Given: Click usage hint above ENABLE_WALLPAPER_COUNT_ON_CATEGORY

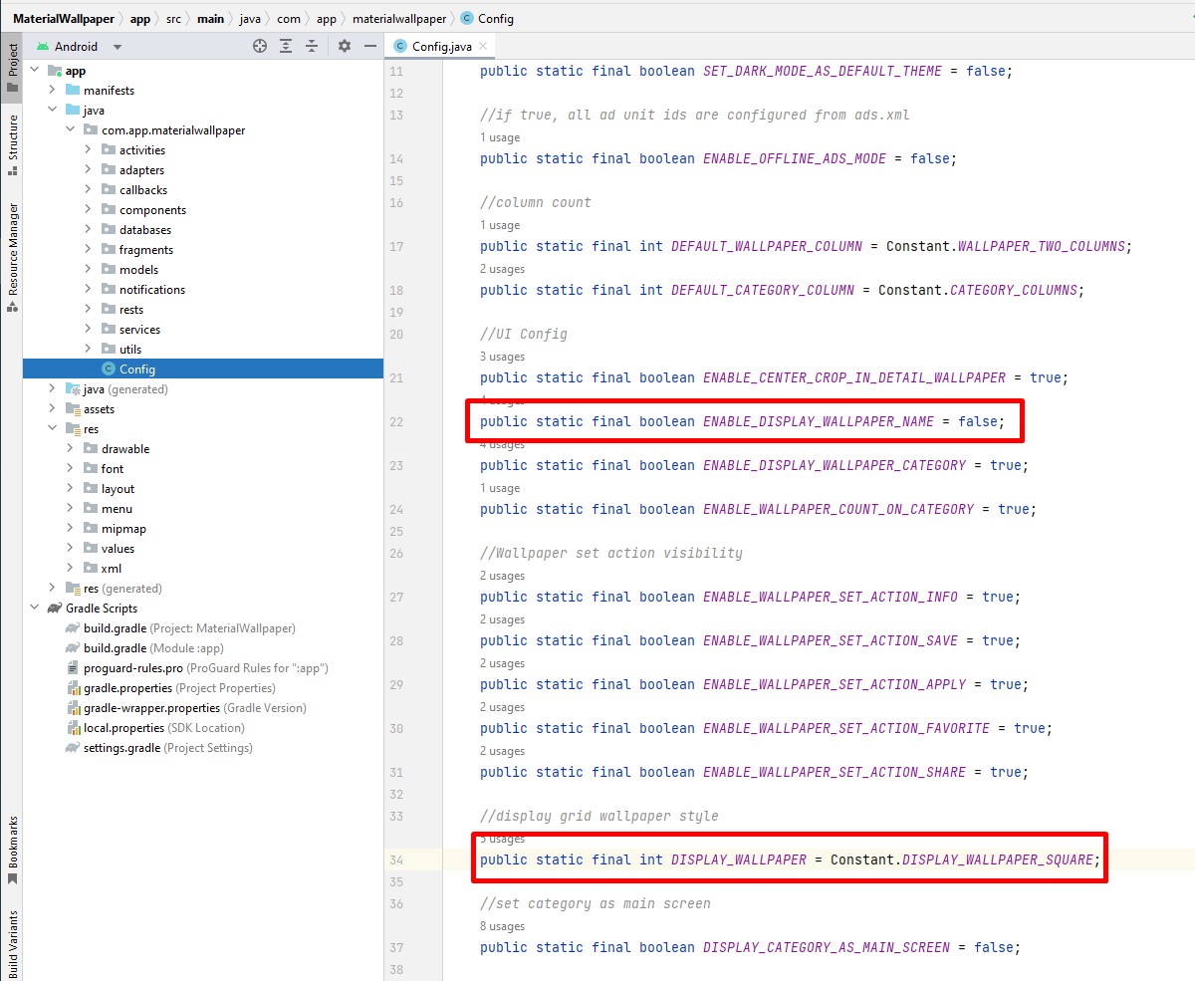Looking at the screenshot, I should 500,488.
